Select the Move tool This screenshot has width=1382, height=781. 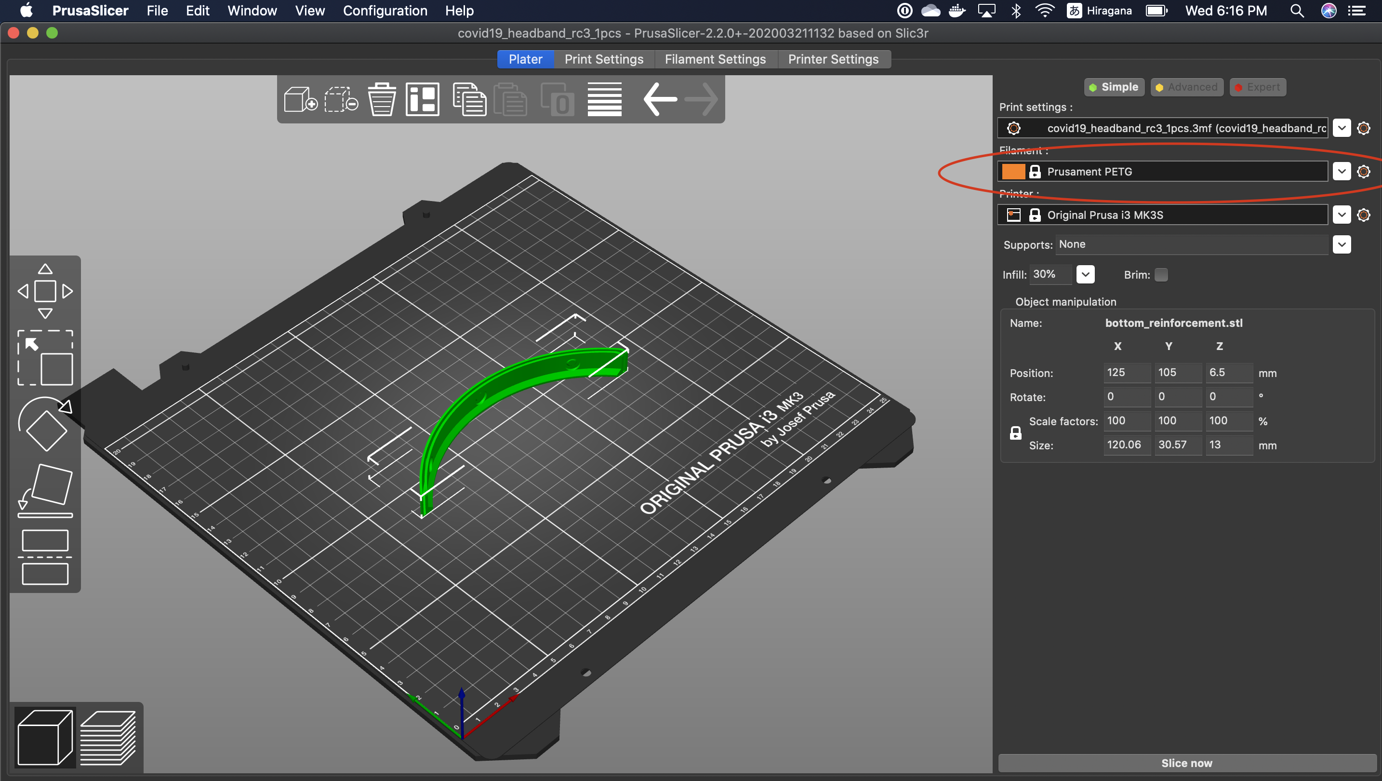(x=45, y=292)
